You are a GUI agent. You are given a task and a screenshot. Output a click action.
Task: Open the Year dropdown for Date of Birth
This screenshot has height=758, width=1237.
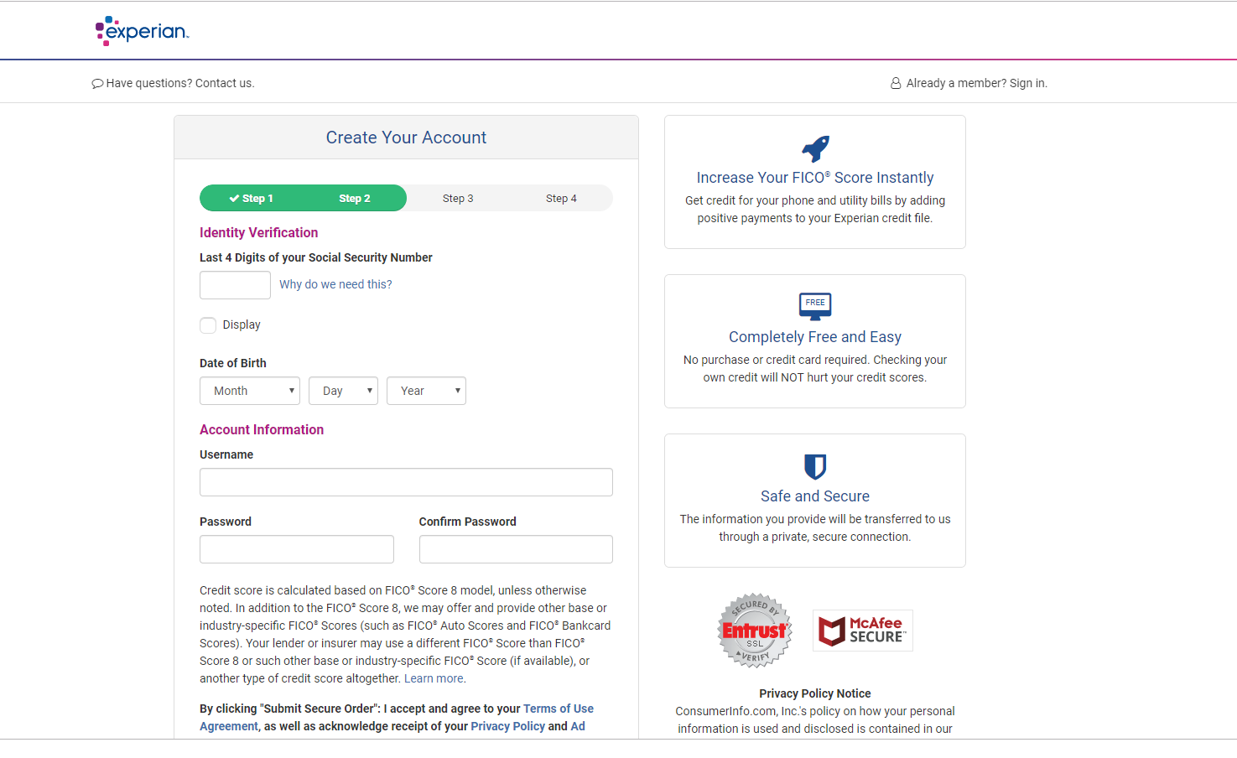point(426,391)
